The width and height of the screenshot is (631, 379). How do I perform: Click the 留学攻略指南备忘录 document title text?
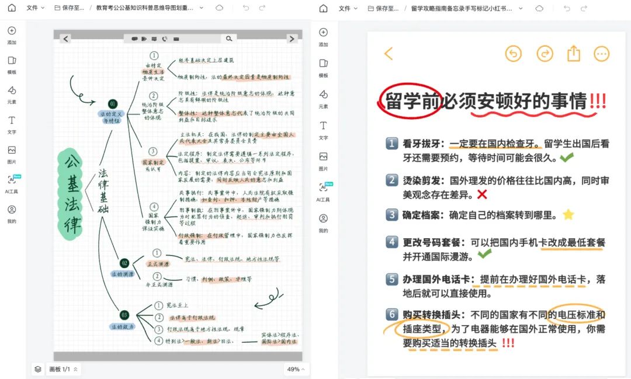(x=461, y=8)
